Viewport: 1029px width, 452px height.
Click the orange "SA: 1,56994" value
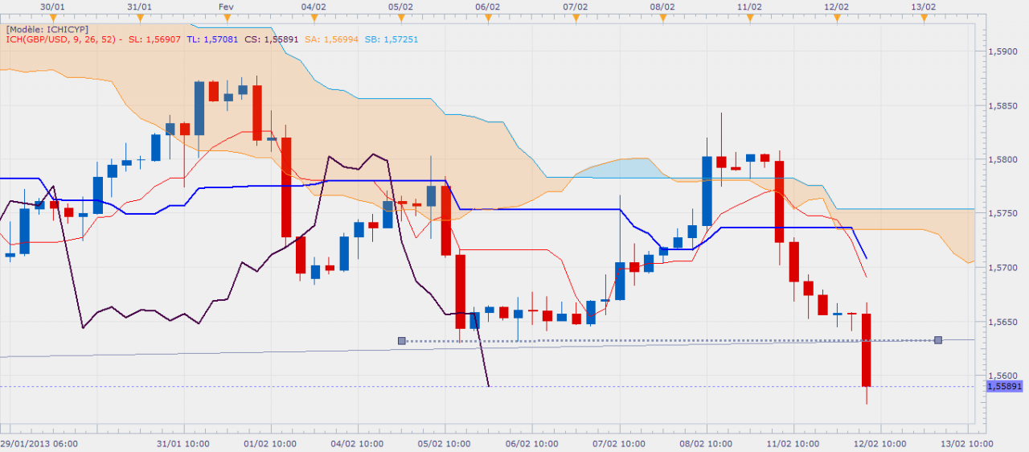331,39
